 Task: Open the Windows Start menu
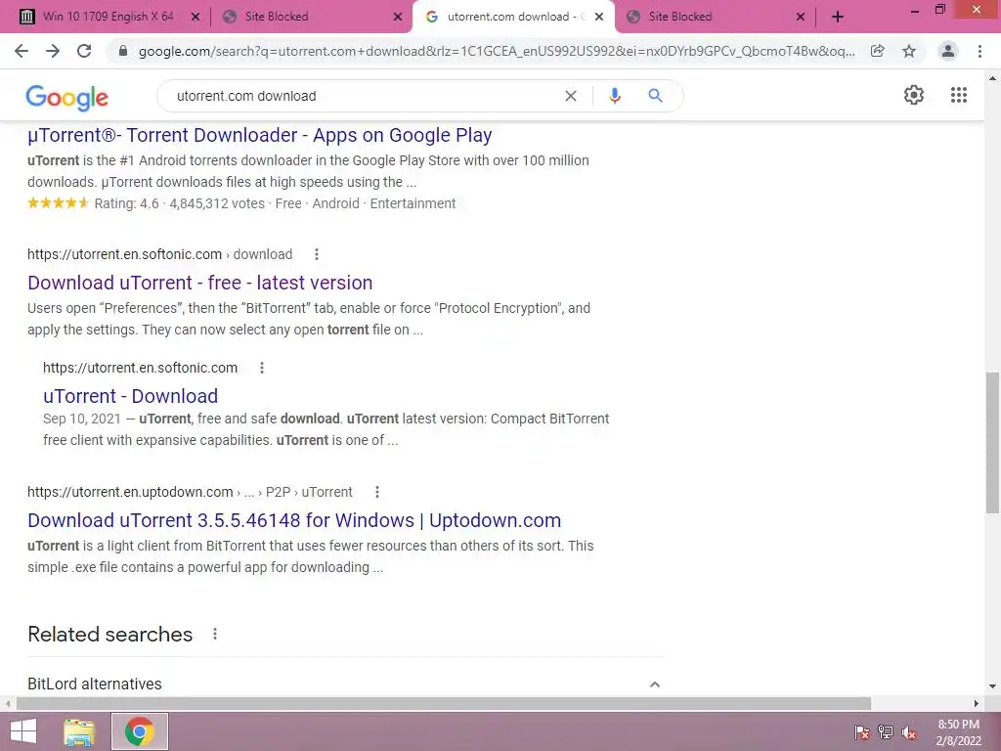pyautogui.click(x=23, y=731)
